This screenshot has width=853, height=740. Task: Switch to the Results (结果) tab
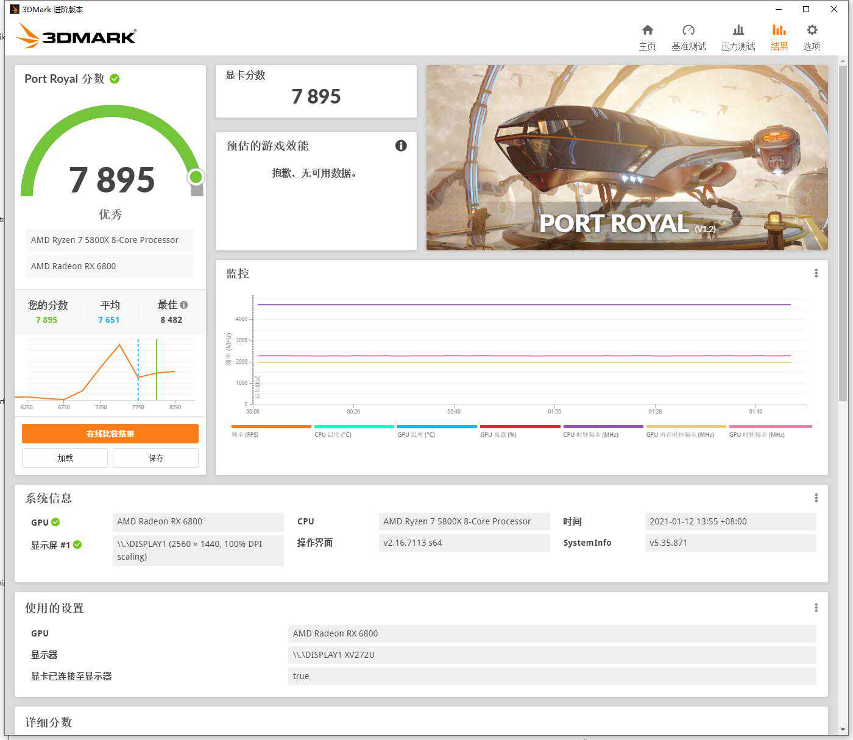coord(779,37)
